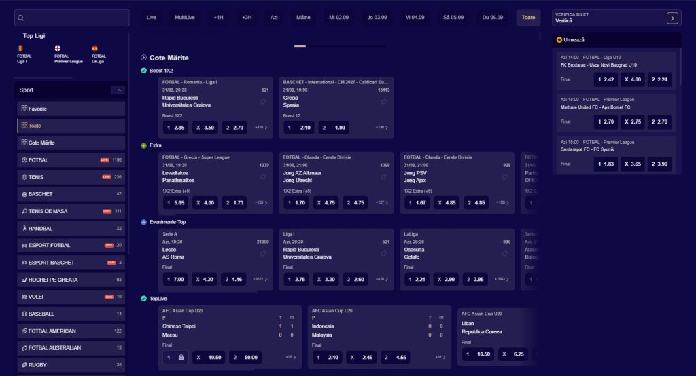Viewport: 696px width, 376px height.
Task: Favorite the Levadiakos - Panathinaikos match star
Action: [263, 177]
